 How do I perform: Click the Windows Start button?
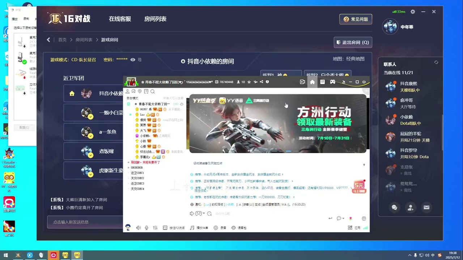pyautogui.click(x=6, y=255)
